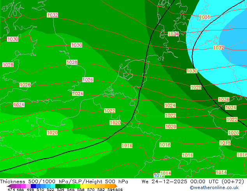Click the forecast time "We 24-12-2025 00:00 UTC (00+72)"
247x191 pixels.
coord(193,182)
